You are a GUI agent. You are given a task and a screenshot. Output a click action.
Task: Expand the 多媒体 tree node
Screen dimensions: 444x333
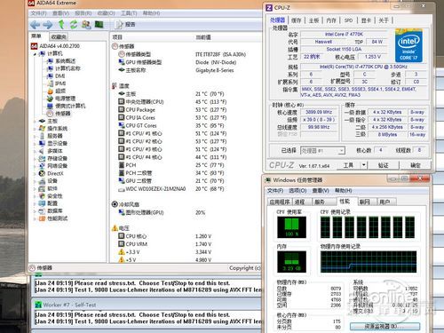coord(35,151)
